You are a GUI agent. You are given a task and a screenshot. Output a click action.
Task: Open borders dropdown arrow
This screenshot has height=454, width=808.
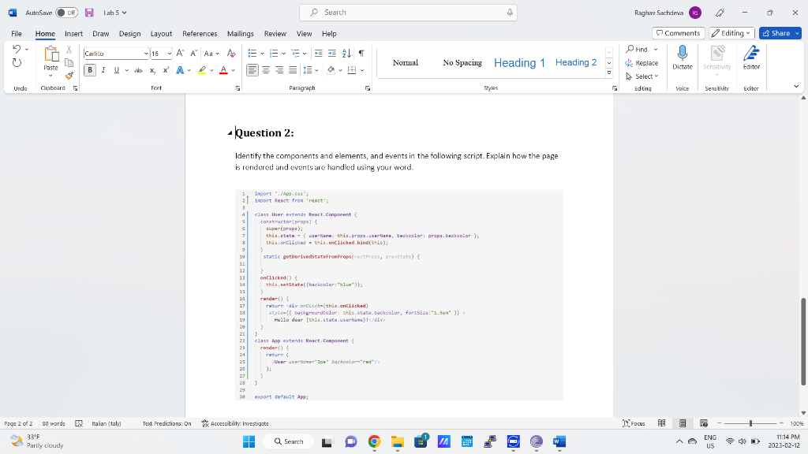coord(362,70)
